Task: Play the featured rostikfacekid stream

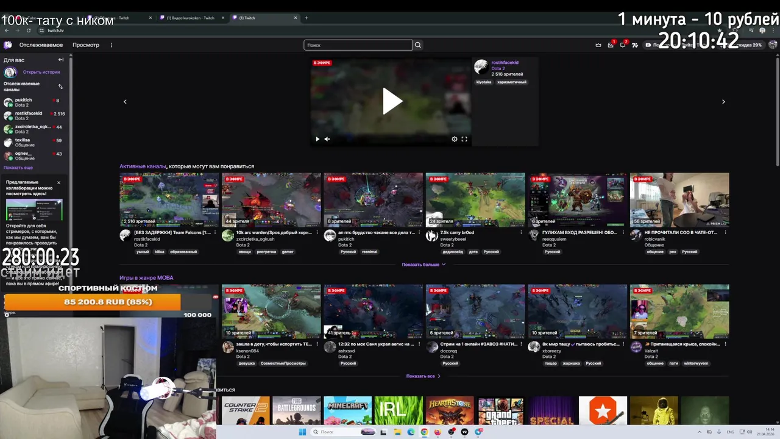Action: coord(392,101)
